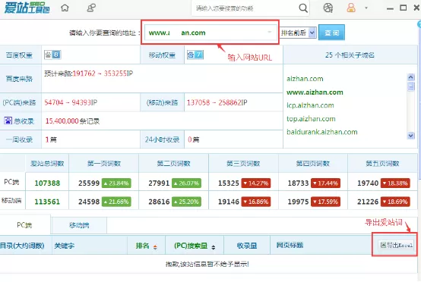Viewport: 421px width, 282px height.
Task: Click the Baidu weight 8 badge
Action: click(52, 55)
